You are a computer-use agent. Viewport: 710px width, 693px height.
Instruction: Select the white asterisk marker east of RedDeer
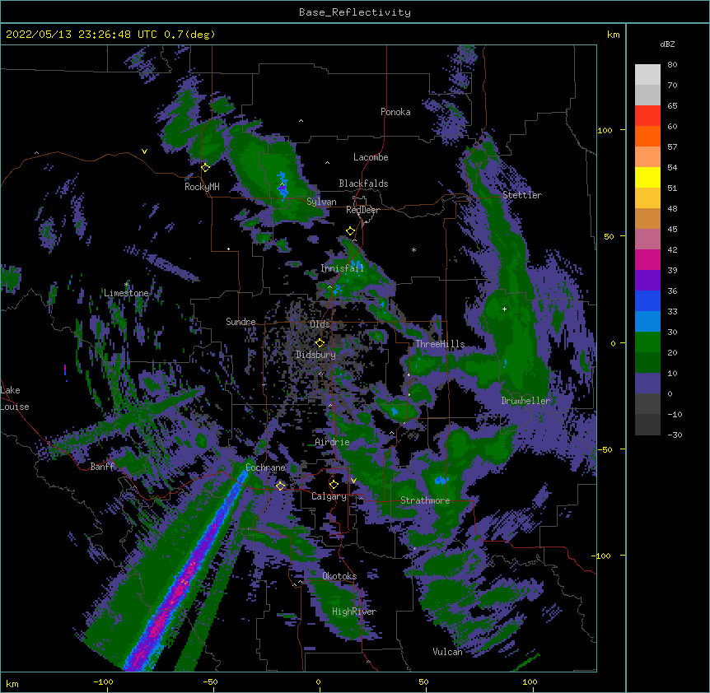(413, 249)
